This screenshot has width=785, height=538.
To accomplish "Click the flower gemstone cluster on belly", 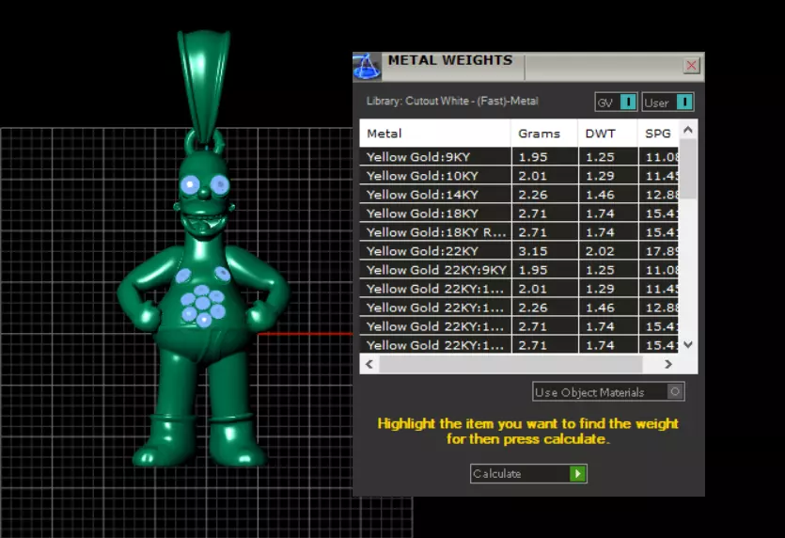I will click(x=203, y=306).
